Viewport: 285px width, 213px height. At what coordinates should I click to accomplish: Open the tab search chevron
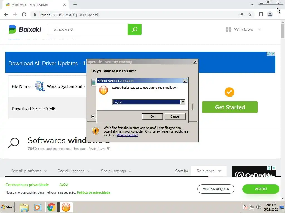[252, 5]
